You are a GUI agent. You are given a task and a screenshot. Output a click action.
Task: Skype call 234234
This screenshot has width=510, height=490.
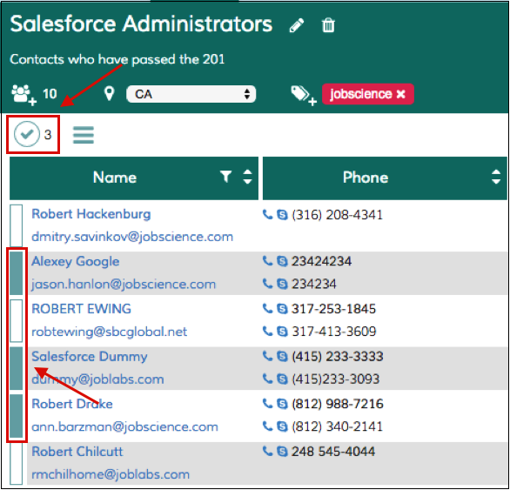[x=282, y=284]
